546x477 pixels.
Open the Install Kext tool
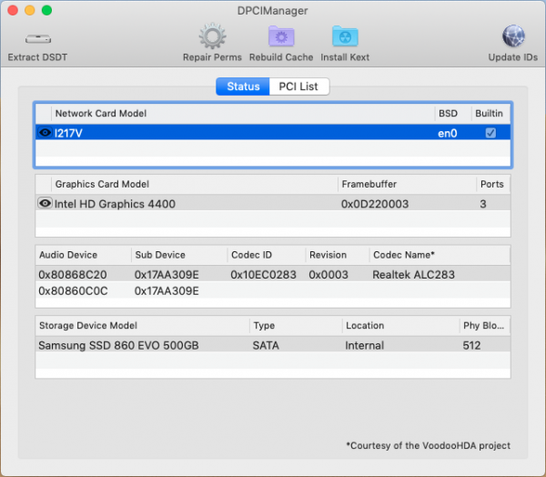(345, 37)
